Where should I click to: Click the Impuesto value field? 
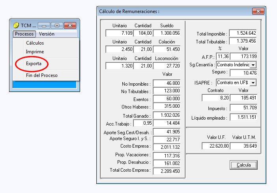click(243, 108)
